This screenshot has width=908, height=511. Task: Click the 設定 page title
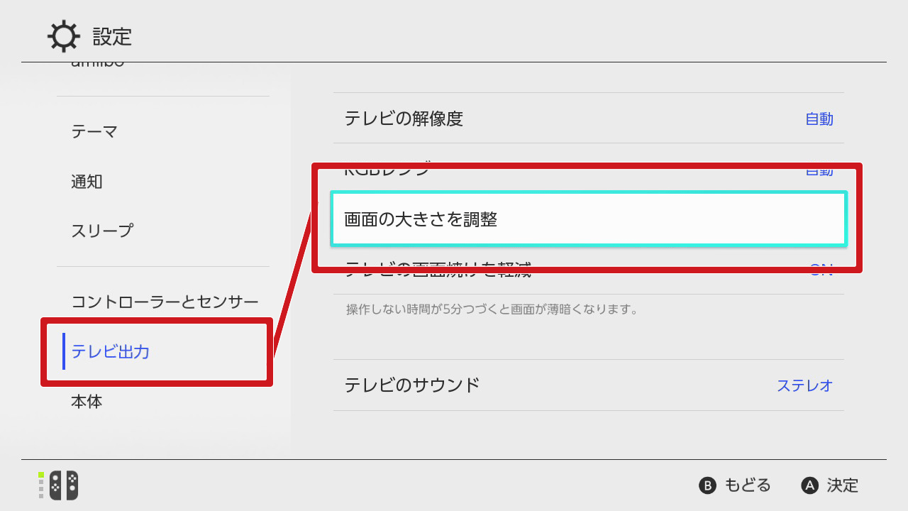coord(112,37)
